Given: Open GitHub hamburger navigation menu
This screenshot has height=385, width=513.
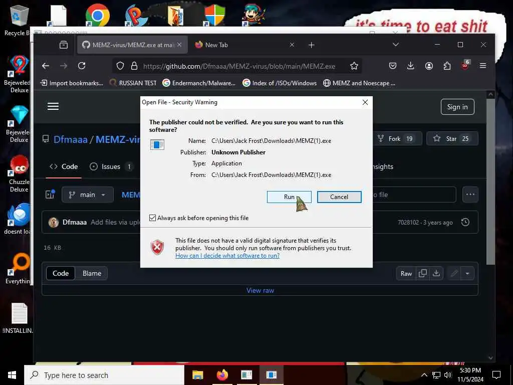Looking at the screenshot, I should 53,106.
